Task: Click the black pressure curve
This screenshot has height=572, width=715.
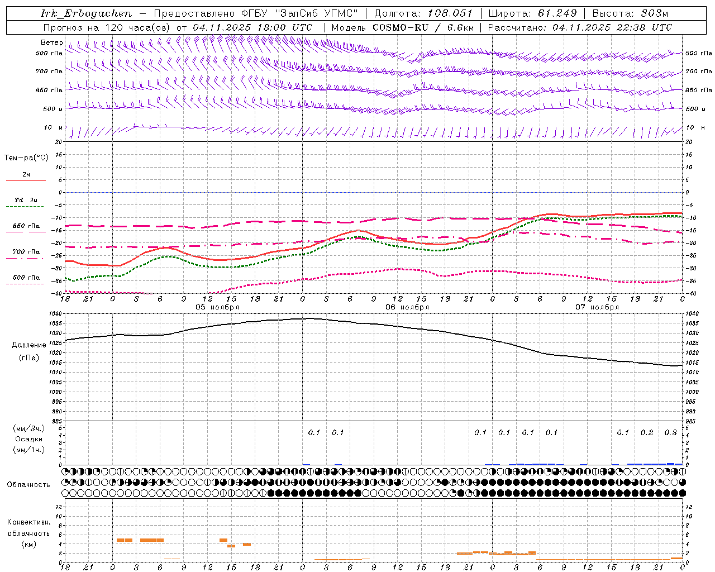Action: (x=374, y=324)
